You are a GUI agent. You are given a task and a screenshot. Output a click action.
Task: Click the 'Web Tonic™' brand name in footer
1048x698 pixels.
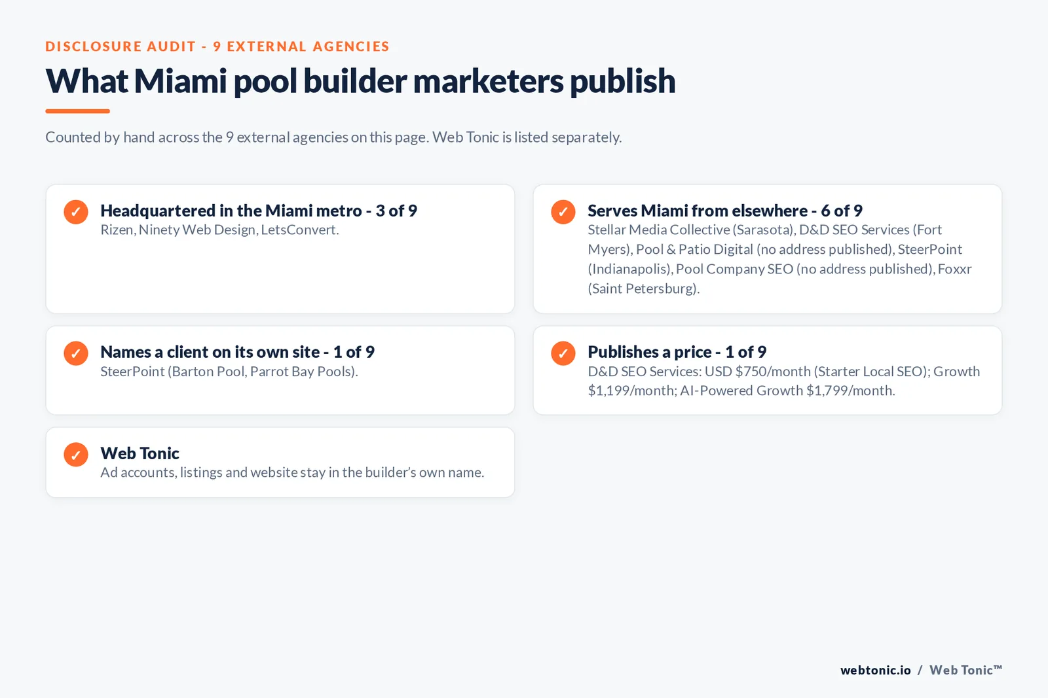coord(966,670)
